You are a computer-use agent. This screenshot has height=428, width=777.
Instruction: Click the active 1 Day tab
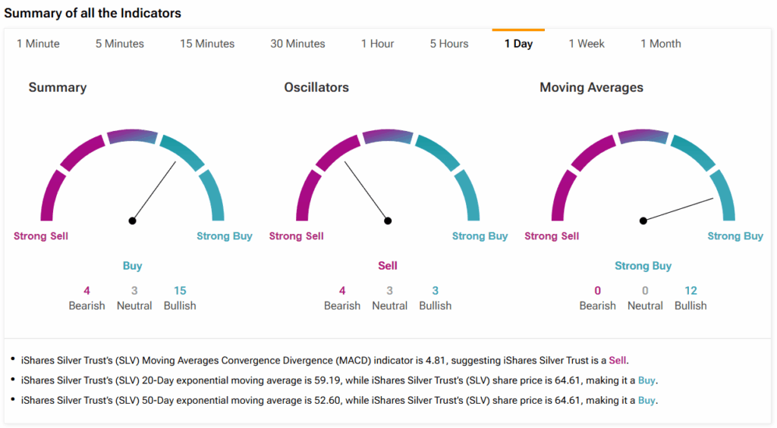click(x=518, y=44)
